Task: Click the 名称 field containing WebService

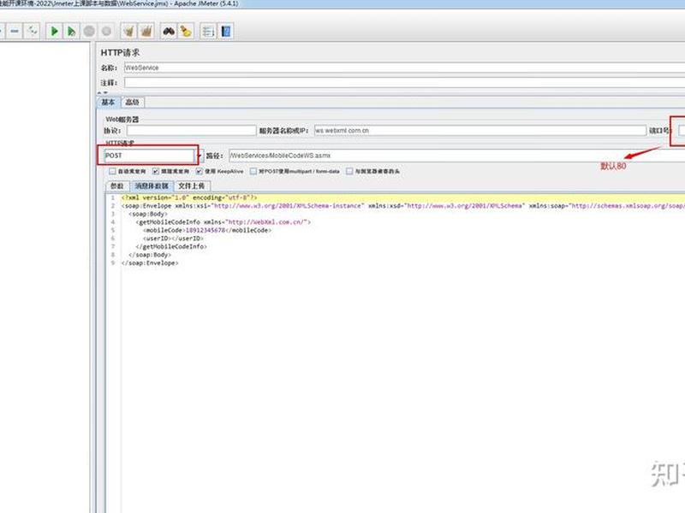Action: click(x=404, y=68)
